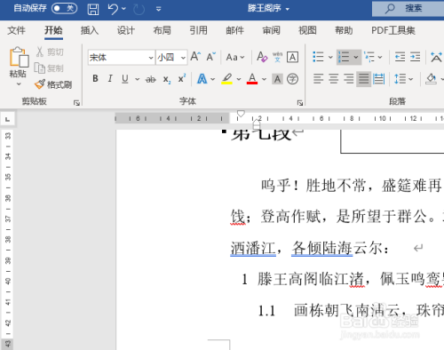Open the 文件 tab
Screen dimensions: 444x350
pos(17,30)
